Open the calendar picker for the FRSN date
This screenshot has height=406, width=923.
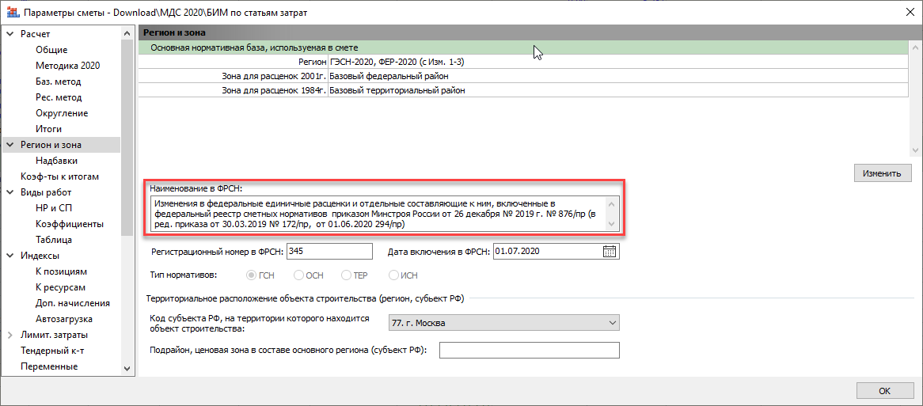point(610,251)
